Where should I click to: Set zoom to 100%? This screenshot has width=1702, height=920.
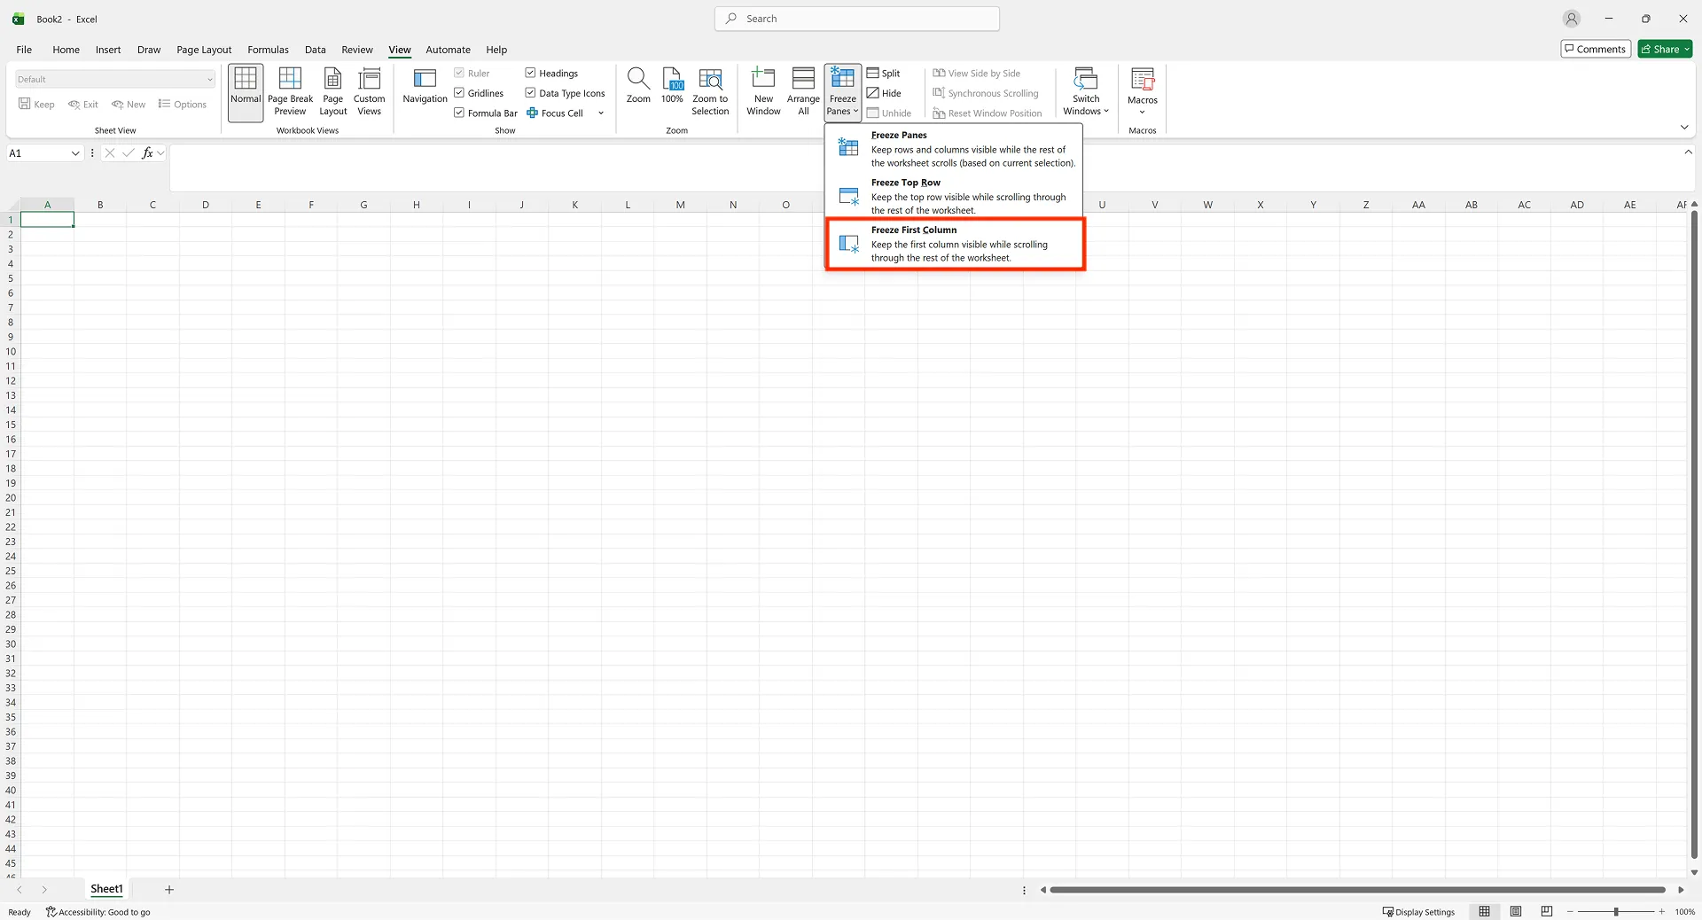pos(672,91)
